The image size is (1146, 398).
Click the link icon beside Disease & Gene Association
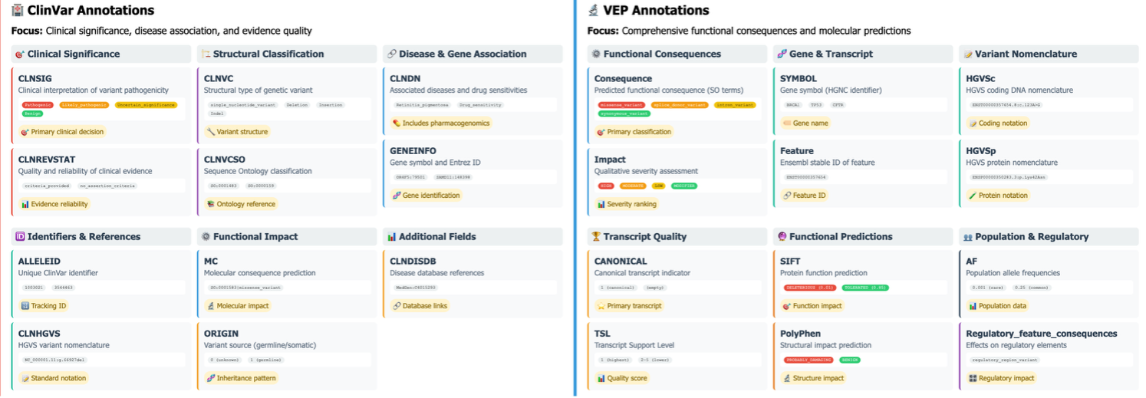pos(391,54)
